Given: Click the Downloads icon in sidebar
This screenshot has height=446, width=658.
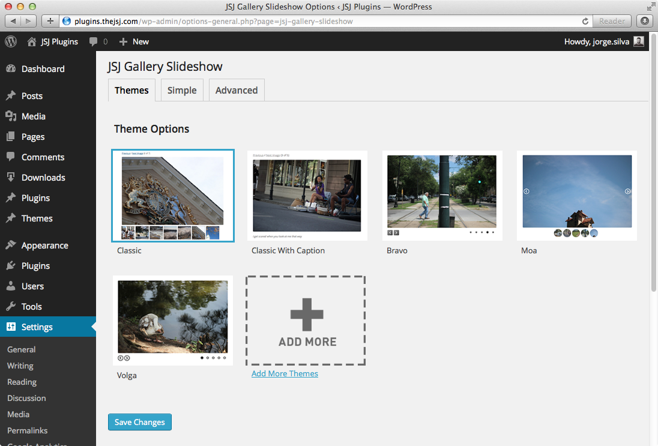Looking at the screenshot, I should pyautogui.click(x=11, y=178).
